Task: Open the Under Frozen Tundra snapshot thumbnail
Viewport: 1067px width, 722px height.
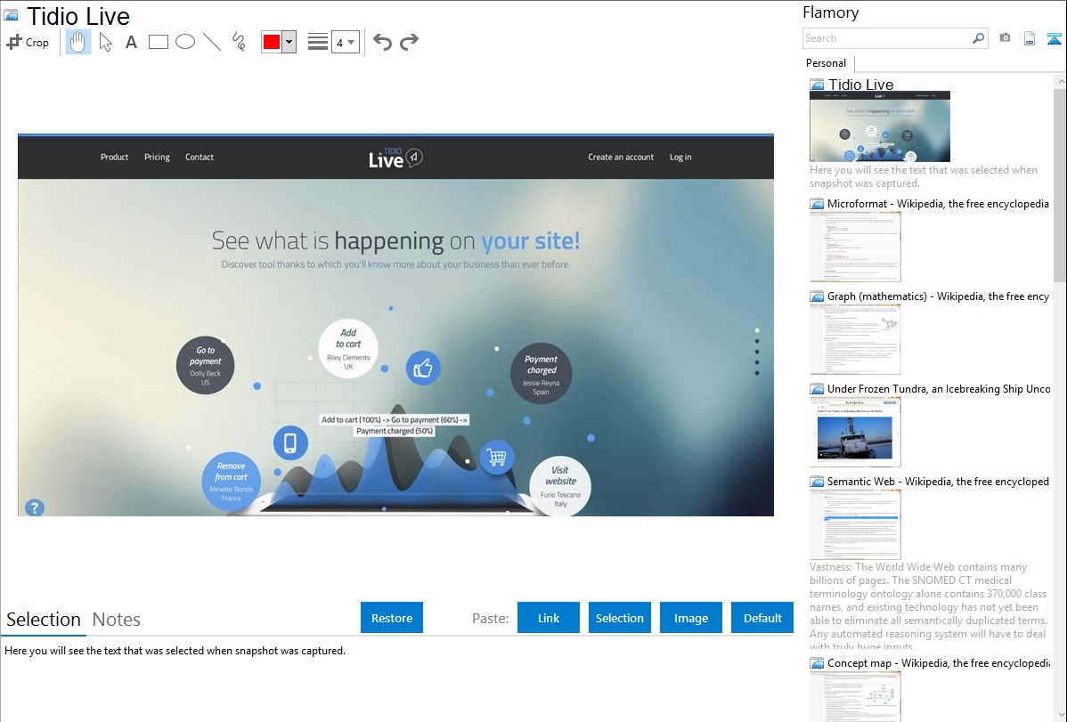Action: (855, 432)
